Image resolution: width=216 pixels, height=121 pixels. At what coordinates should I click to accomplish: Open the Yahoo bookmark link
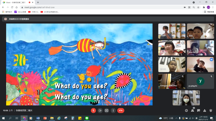pyautogui.click(x=20, y=12)
